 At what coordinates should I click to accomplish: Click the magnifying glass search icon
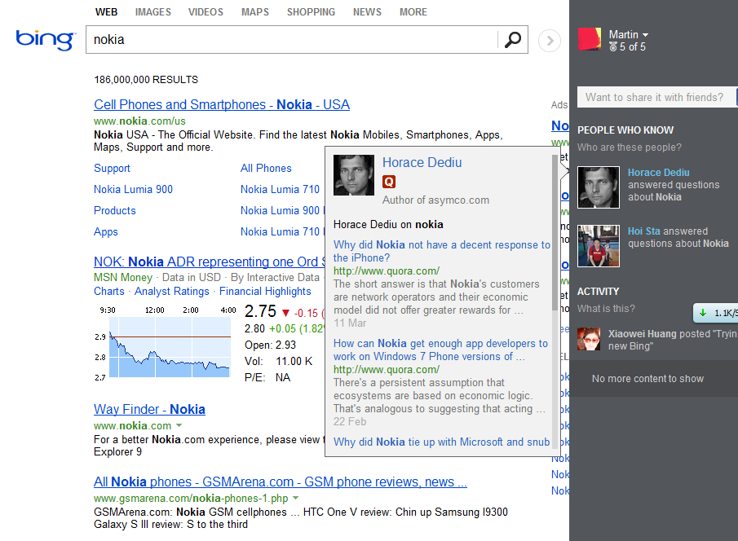coord(513,40)
